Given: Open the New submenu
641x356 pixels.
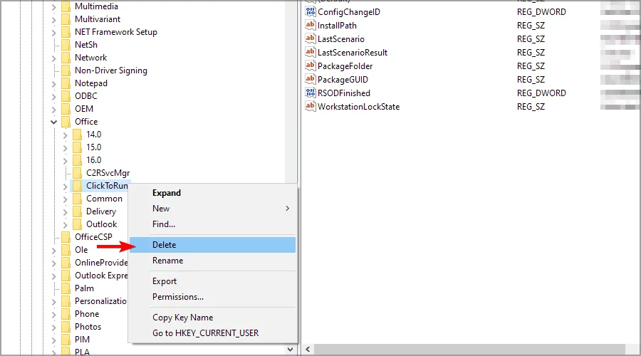Looking at the screenshot, I should point(212,209).
